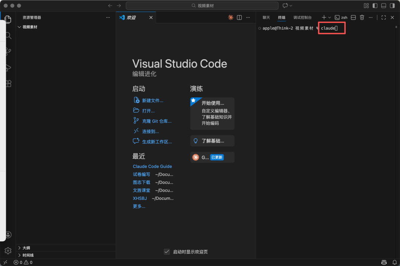Click the Claude Code icon in editor toolbar
Screen dimensions: 400x266
pyautogui.click(x=231, y=18)
